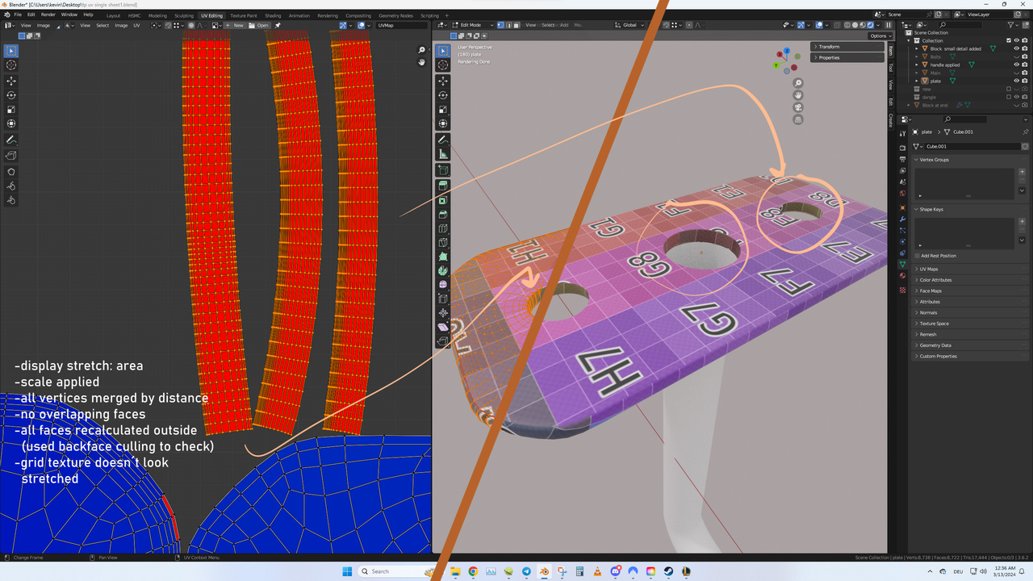This screenshot has height=581, width=1033.
Task: Toggle camera view icon in 3D viewport
Action: (x=798, y=107)
